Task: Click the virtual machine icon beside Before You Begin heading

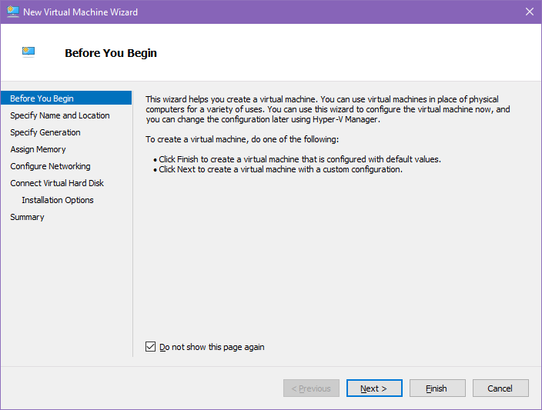Action: coord(28,52)
